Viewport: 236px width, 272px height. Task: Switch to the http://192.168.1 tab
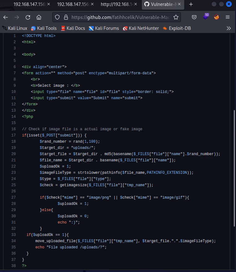coord(117,4)
